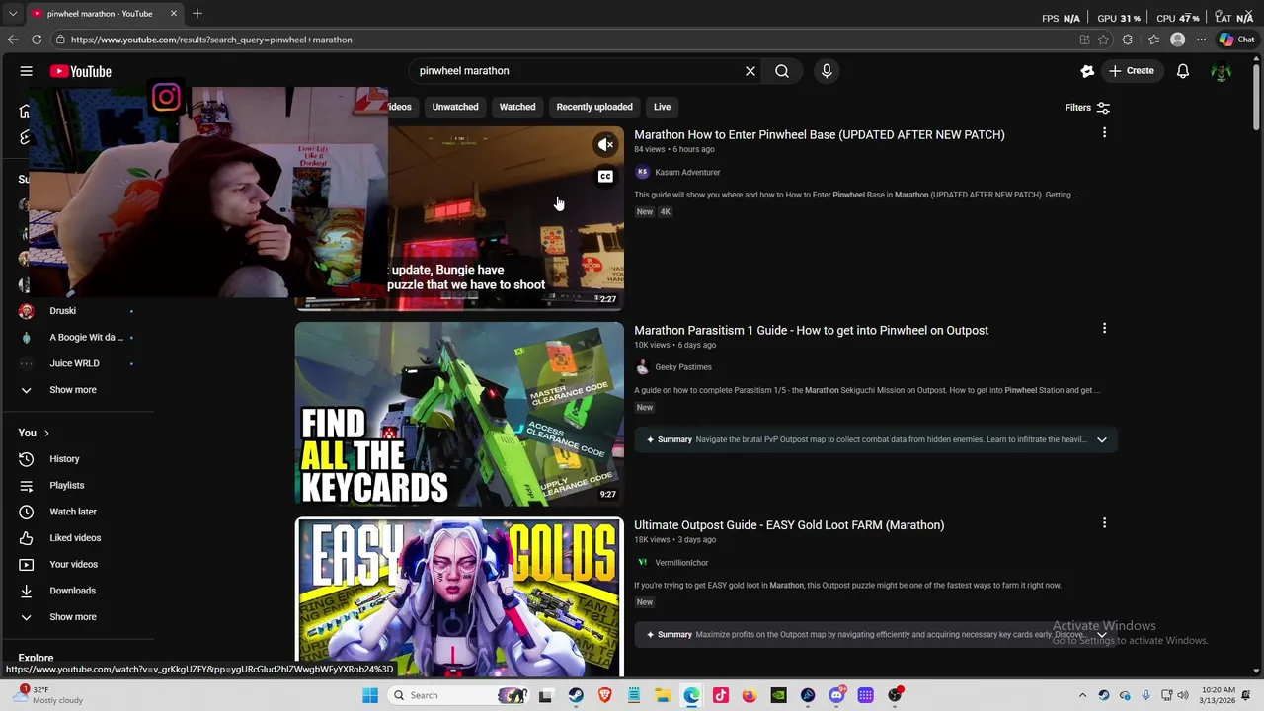Show hidden system tray icons chevron
Image resolution: width=1264 pixels, height=711 pixels.
(x=1082, y=695)
